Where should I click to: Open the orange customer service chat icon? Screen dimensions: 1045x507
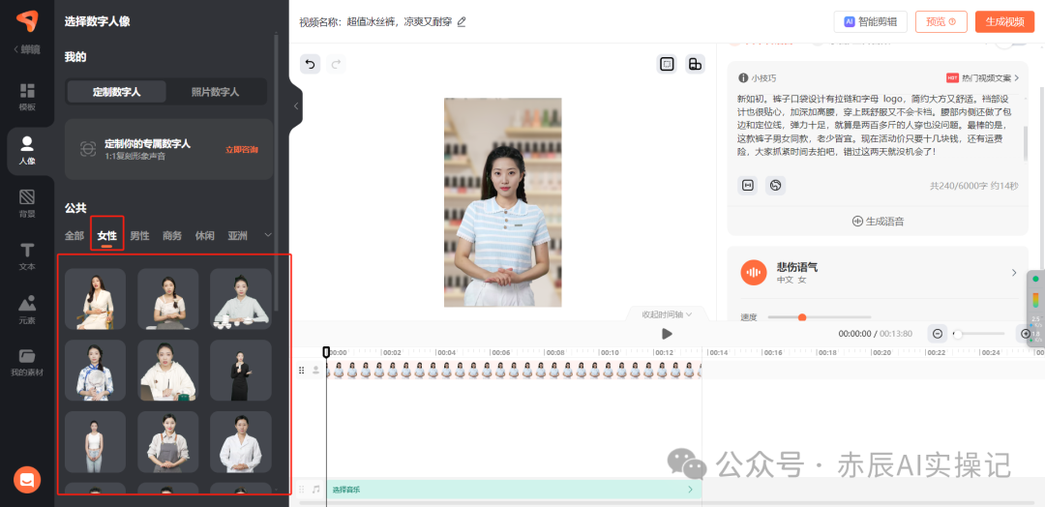click(x=27, y=479)
